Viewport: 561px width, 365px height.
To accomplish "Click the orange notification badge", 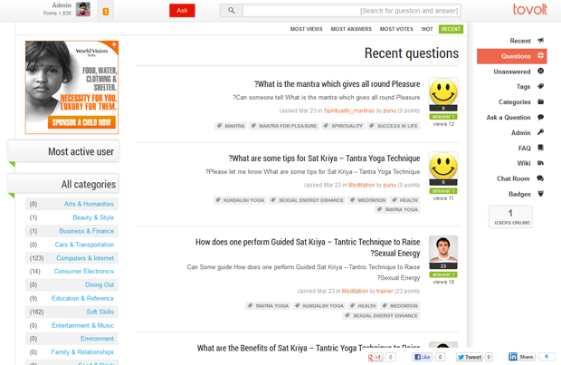I will coord(106,11).
